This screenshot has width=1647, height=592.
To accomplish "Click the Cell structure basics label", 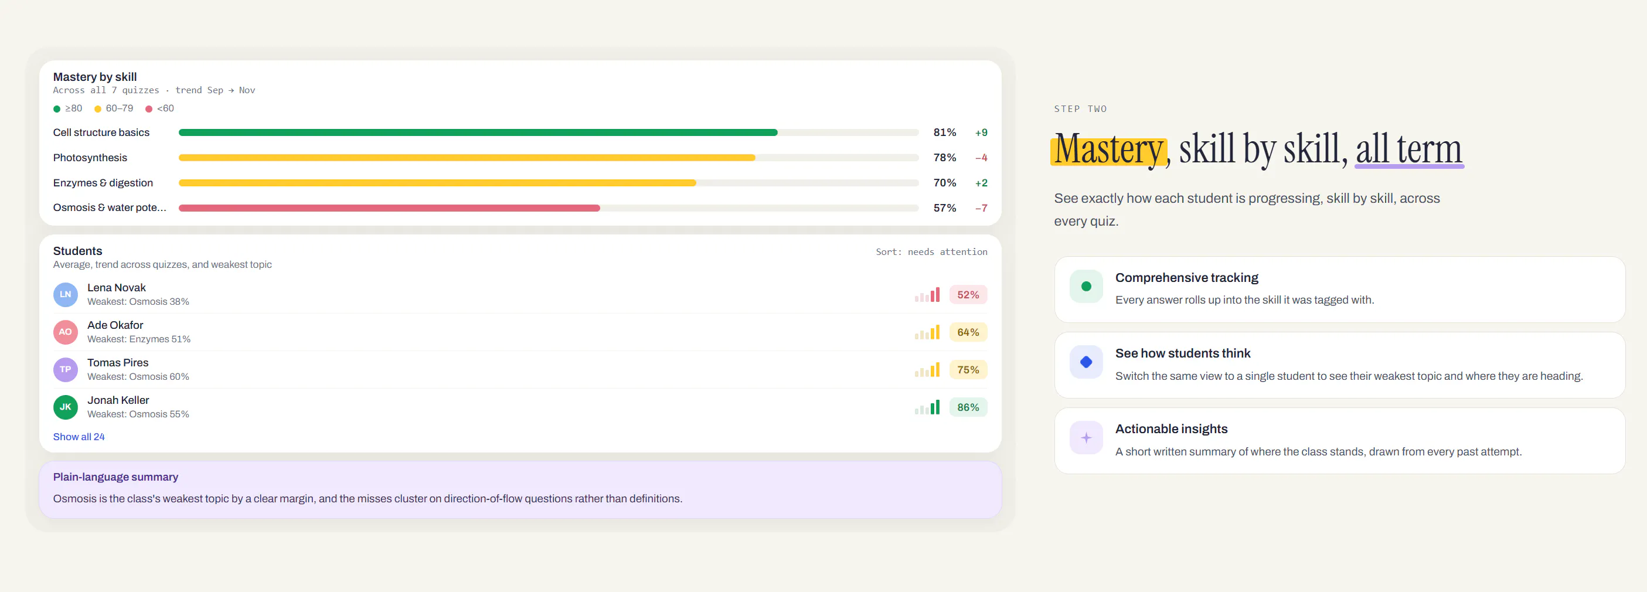I will pyautogui.click(x=101, y=132).
